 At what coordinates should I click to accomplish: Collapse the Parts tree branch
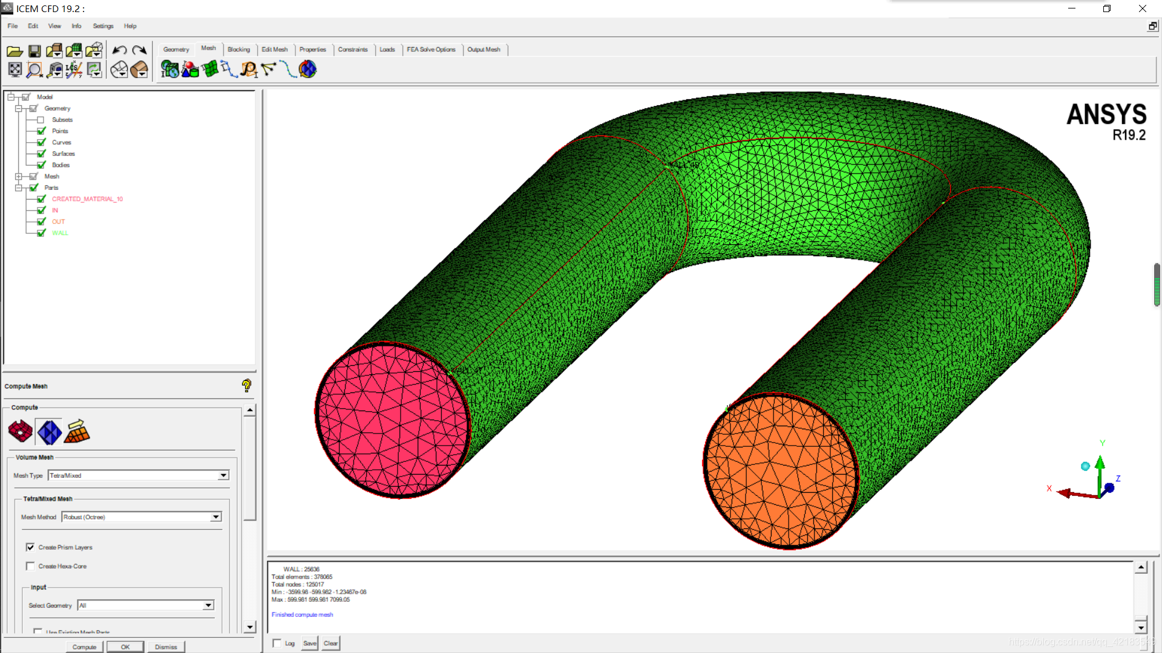19,188
